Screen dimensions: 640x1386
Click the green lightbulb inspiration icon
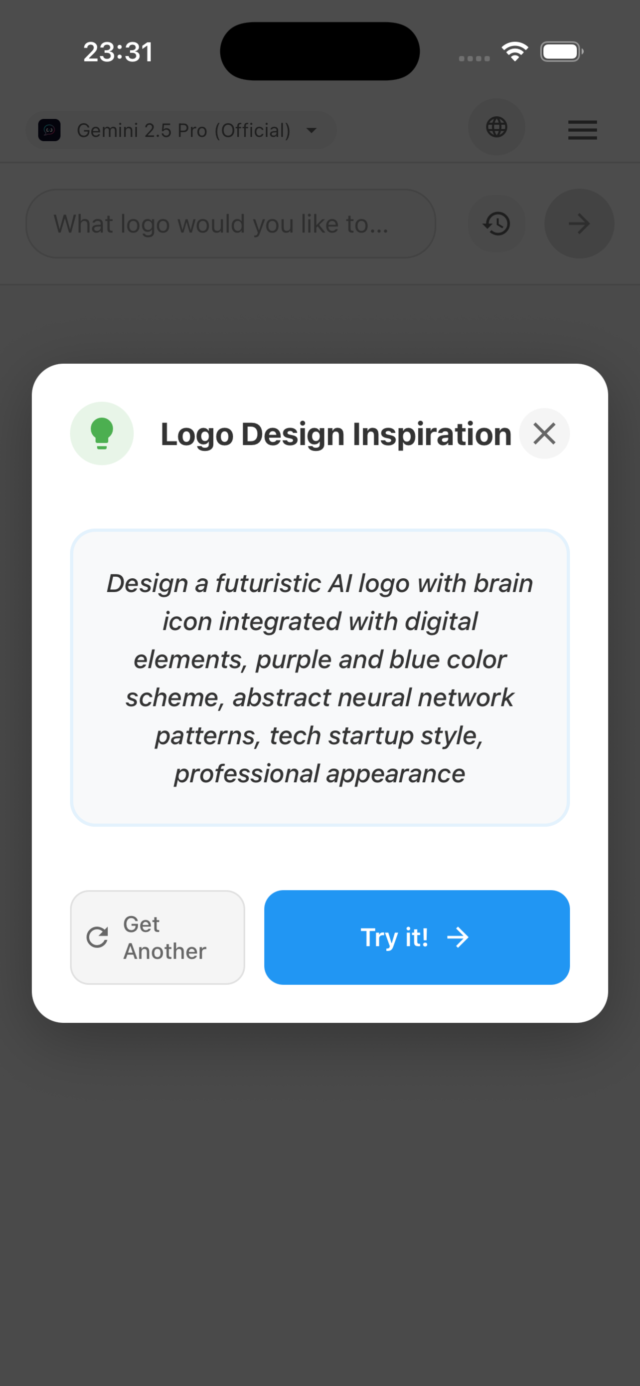(102, 434)
